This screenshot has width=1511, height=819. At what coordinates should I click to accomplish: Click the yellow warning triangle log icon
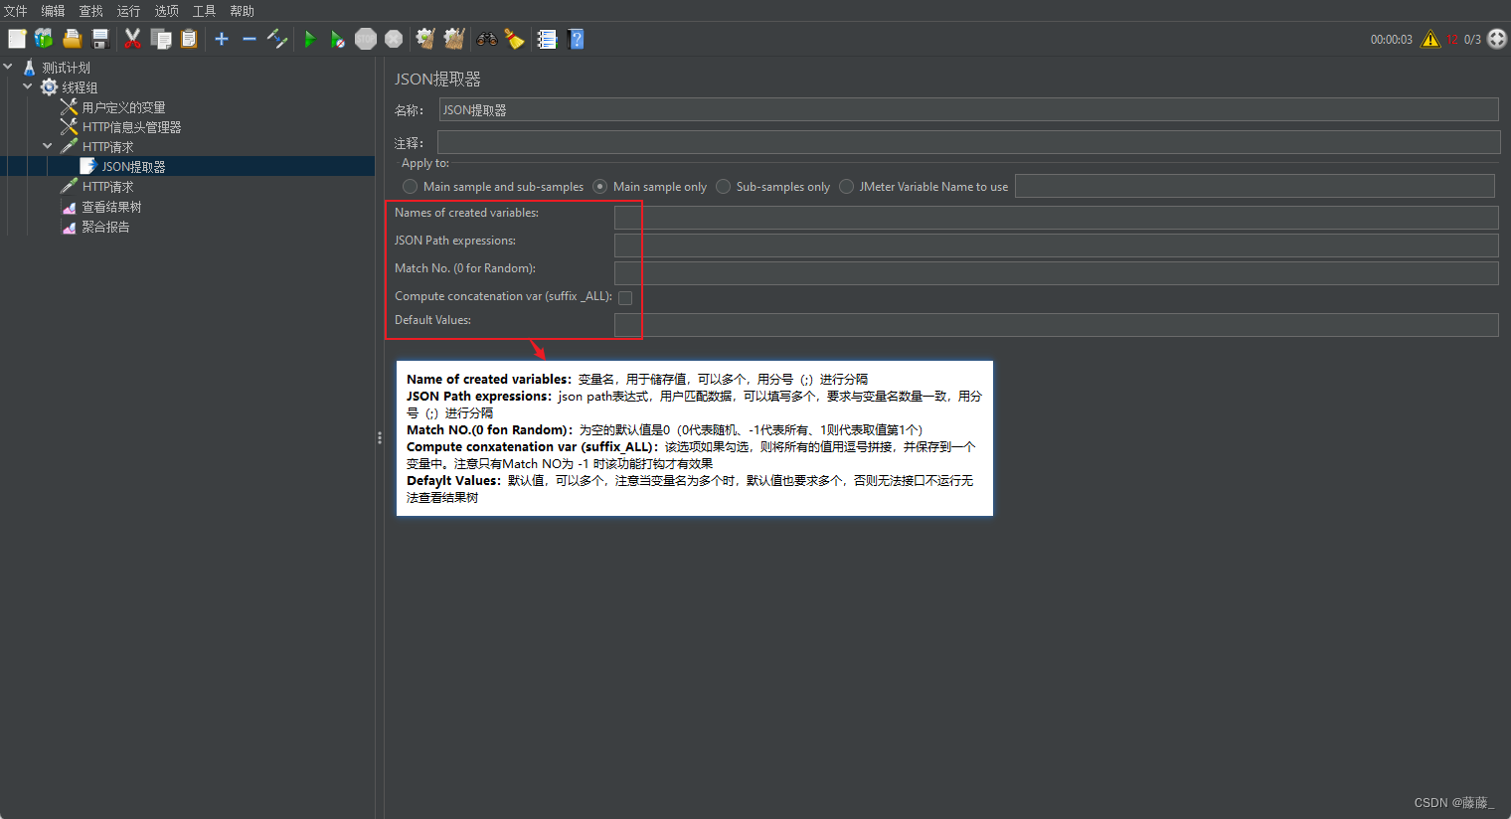click(1430, 39)
